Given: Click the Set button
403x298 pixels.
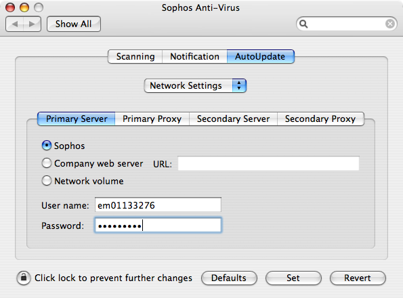Looking at the screenshot, I should coord(293,278).
